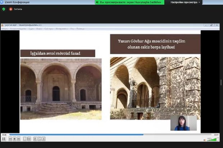This screenshot has width=223, height=148.
Task: Pause the VLC video playback
Action: 4,139
